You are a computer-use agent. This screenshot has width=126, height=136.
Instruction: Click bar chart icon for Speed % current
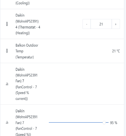[7, 84]
